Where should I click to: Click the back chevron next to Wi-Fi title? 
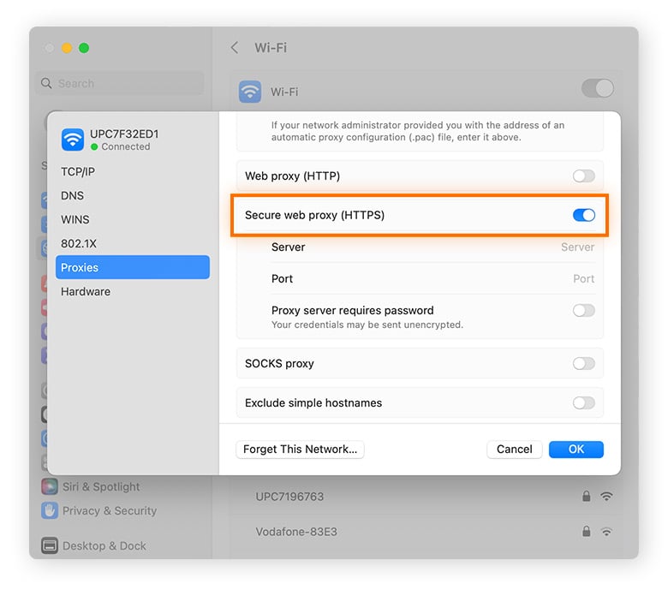pyautogui.click(x=235, y=47)
